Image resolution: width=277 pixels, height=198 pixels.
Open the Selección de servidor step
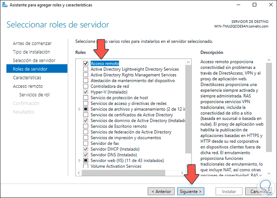pos(34,60)
